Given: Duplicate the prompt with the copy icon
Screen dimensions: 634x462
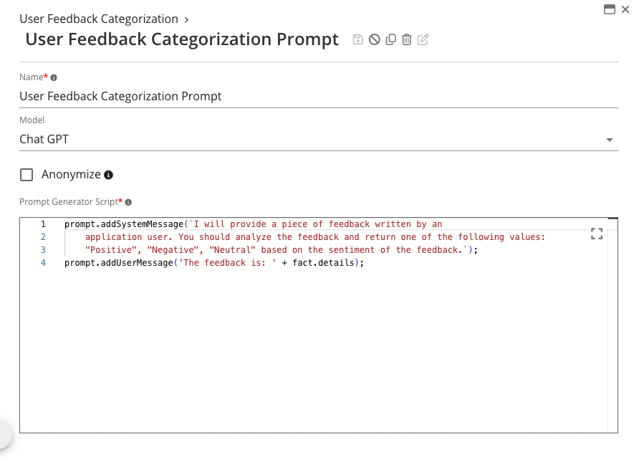Looking at the screenshot, I should (x=390, y=39).
